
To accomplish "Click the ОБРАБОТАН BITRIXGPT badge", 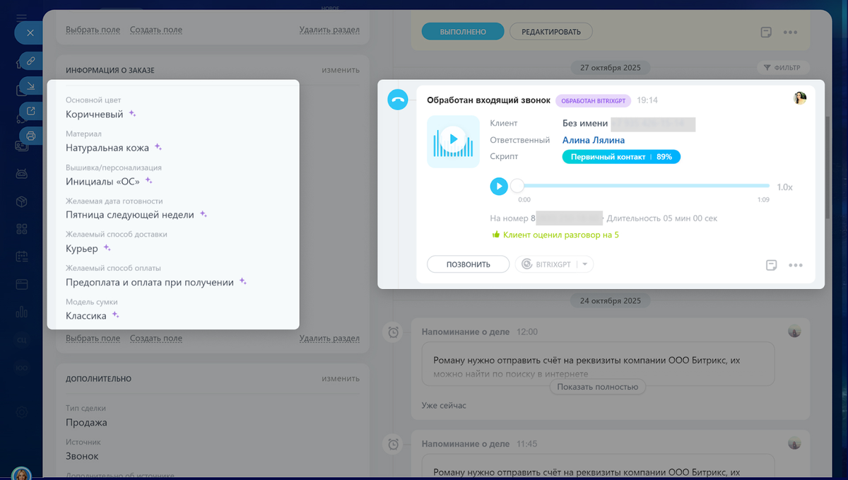I will (593, 100).
